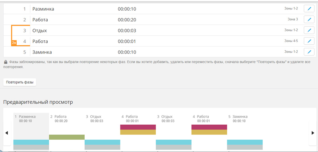Select the Отдых row name
Viewport: 318px width, 152px height.
39,31
